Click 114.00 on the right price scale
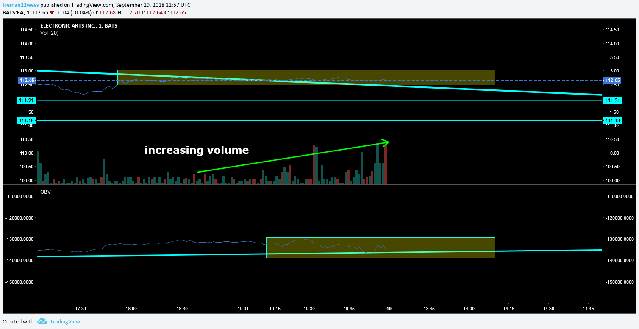 pos(613,44)
